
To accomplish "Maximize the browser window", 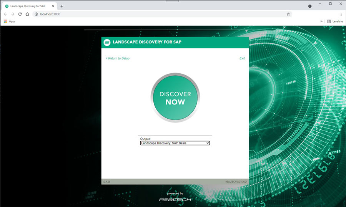I will click(330, 4).
